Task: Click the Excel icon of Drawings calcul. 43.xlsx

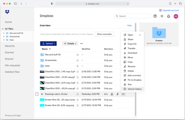Action: tap(42, 94)
